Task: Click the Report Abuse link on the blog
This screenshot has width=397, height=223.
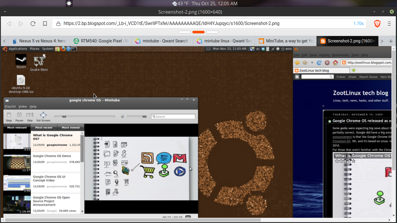Action: tap(368, 77)
